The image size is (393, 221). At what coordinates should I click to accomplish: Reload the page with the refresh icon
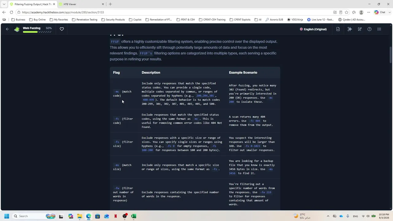(x=11, y=12)
